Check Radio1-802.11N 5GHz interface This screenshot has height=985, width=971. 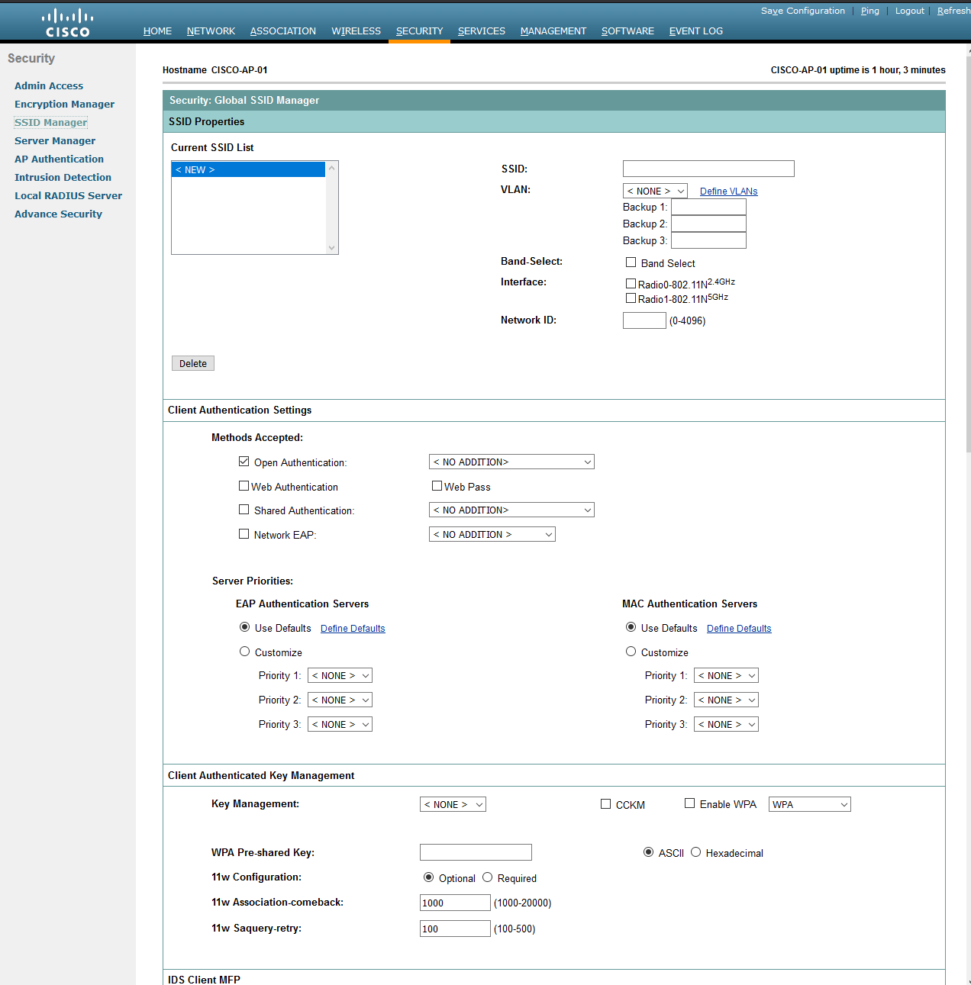pos(631,298)
